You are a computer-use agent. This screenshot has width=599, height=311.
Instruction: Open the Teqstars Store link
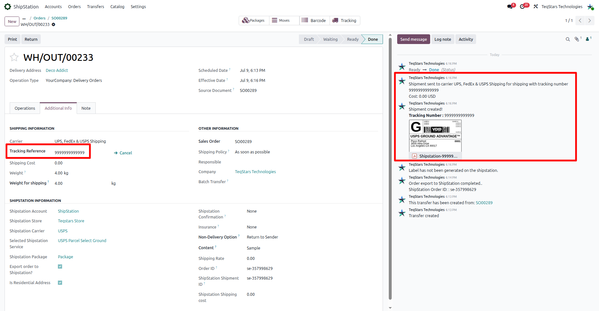coord(71,221)
